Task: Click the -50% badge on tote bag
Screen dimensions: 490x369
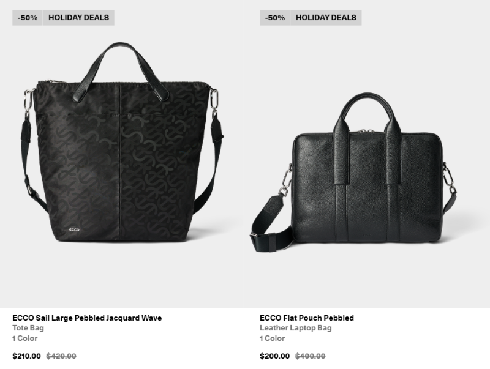Action: coord(28,18)
